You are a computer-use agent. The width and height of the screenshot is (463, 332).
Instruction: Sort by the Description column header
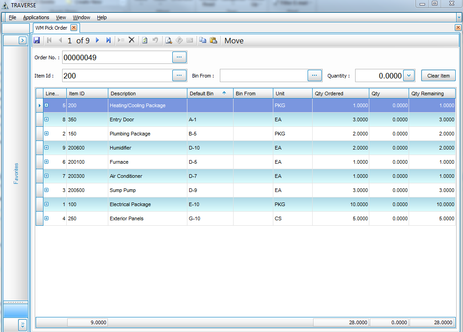click(x=148, y=93)
